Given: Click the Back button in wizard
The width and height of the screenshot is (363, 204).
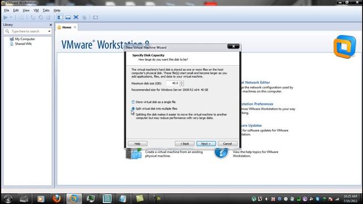Looking at the screenshot, I should tap(184, 143).
